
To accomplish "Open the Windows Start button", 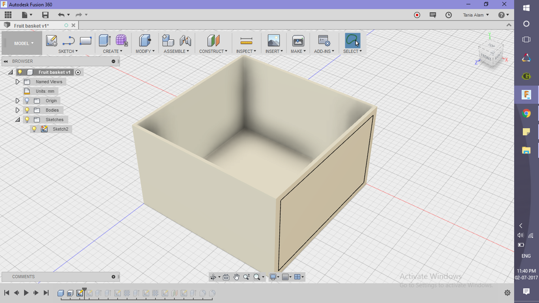I will pyautogui.click(x=526, y=8).
